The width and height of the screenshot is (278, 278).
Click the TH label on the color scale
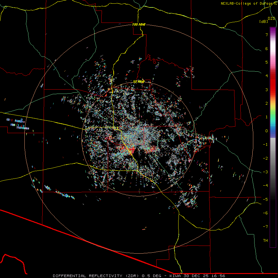(265, 241)
